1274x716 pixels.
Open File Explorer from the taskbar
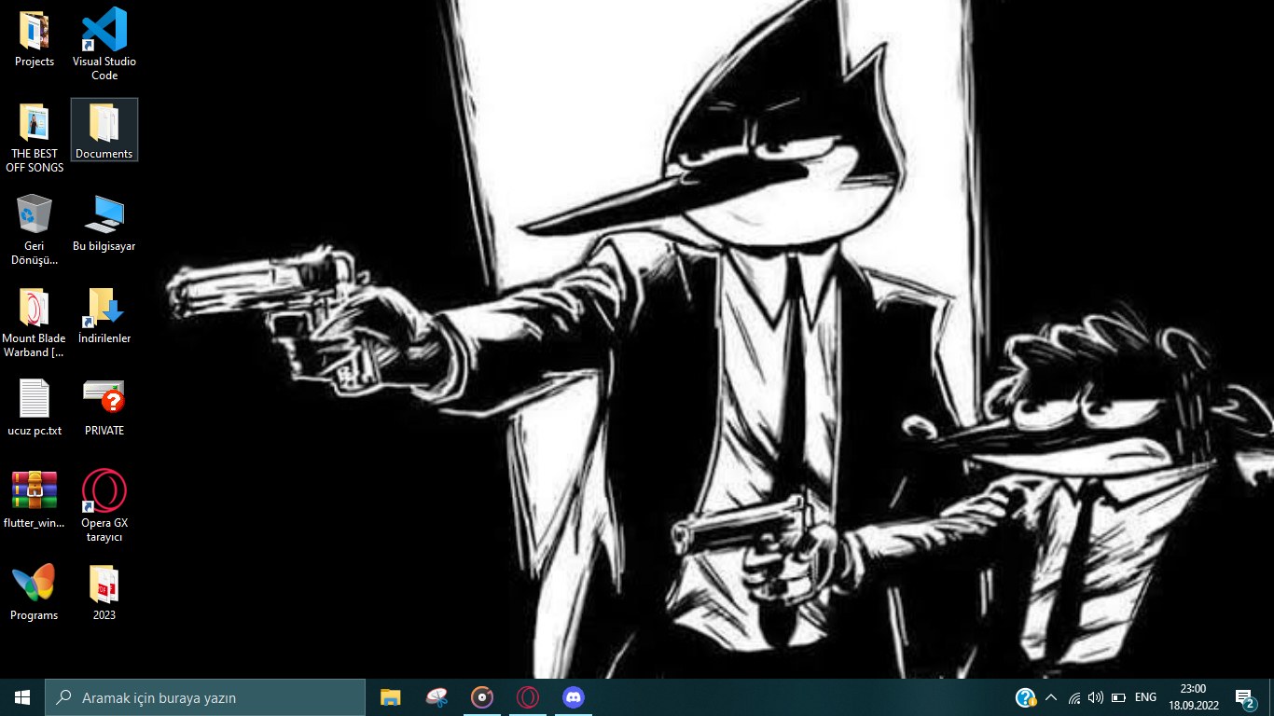[391, 697]
